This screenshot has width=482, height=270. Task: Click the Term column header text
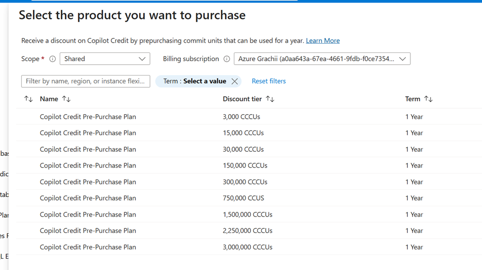coord(412,99)
